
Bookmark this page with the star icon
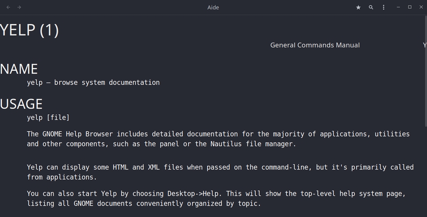358,7
